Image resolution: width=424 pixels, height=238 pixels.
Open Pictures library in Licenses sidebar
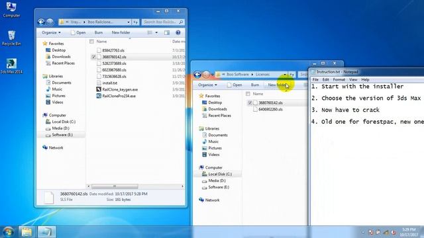click(x=212, y=148)
